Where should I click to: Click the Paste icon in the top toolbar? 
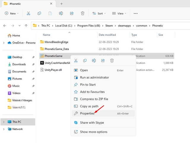pos(50,13)
